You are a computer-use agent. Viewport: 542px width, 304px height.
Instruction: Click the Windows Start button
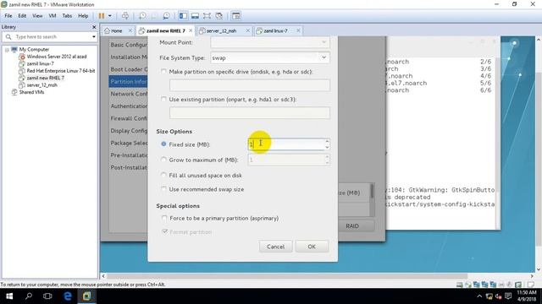(9, 296)
